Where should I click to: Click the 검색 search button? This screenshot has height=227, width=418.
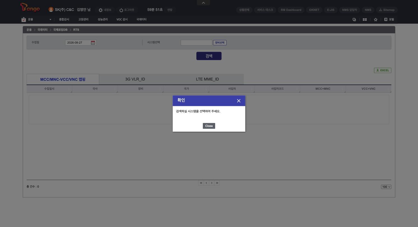point(209,56)
